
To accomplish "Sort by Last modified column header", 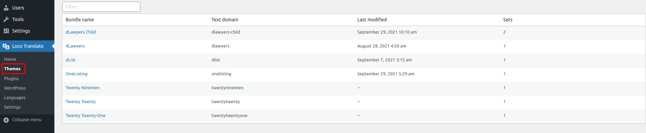I will coord(372,20).
